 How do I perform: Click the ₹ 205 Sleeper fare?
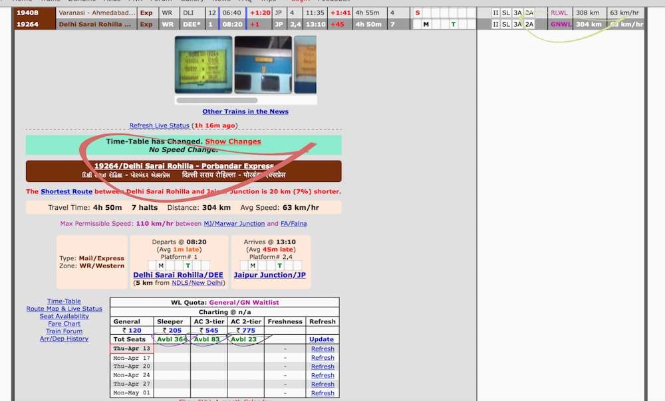coord(172,330)
